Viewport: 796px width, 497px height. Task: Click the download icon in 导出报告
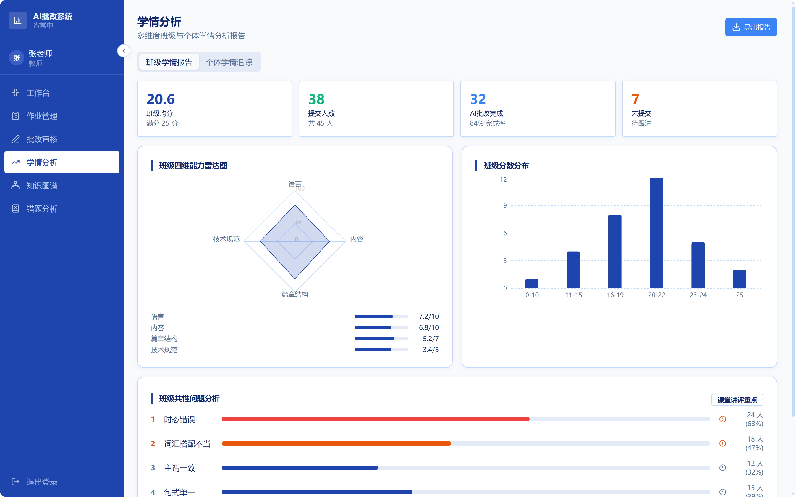coord(736,27)
